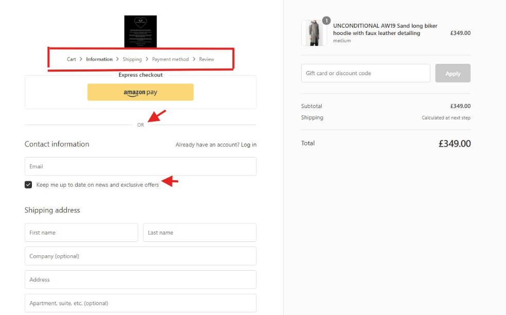Image resolution: width=506 pixels, height=315 pixels.
Task: Click the Email input field
Action: click(x=140, y=166)
